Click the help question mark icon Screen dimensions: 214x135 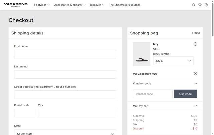tap(206, 5)
